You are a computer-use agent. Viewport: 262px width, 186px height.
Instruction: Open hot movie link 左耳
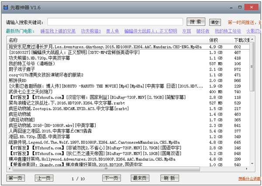click(186, 31)
